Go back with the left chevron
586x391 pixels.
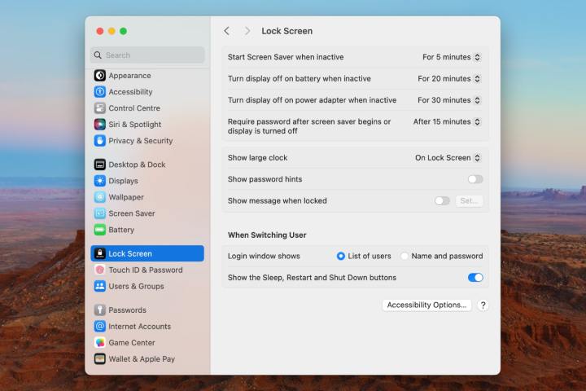tap(226, 31)
